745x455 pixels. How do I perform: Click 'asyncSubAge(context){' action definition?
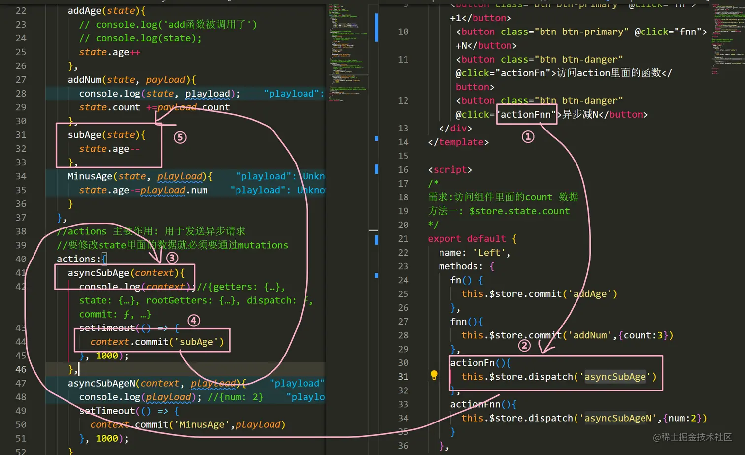(126, 273)
